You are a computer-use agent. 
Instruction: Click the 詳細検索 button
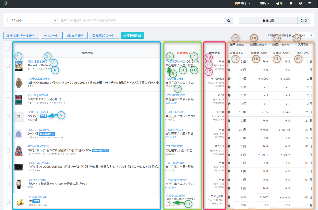(x=268, y=21)
